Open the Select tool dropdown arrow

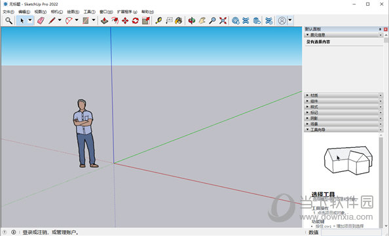coord(30,20)
